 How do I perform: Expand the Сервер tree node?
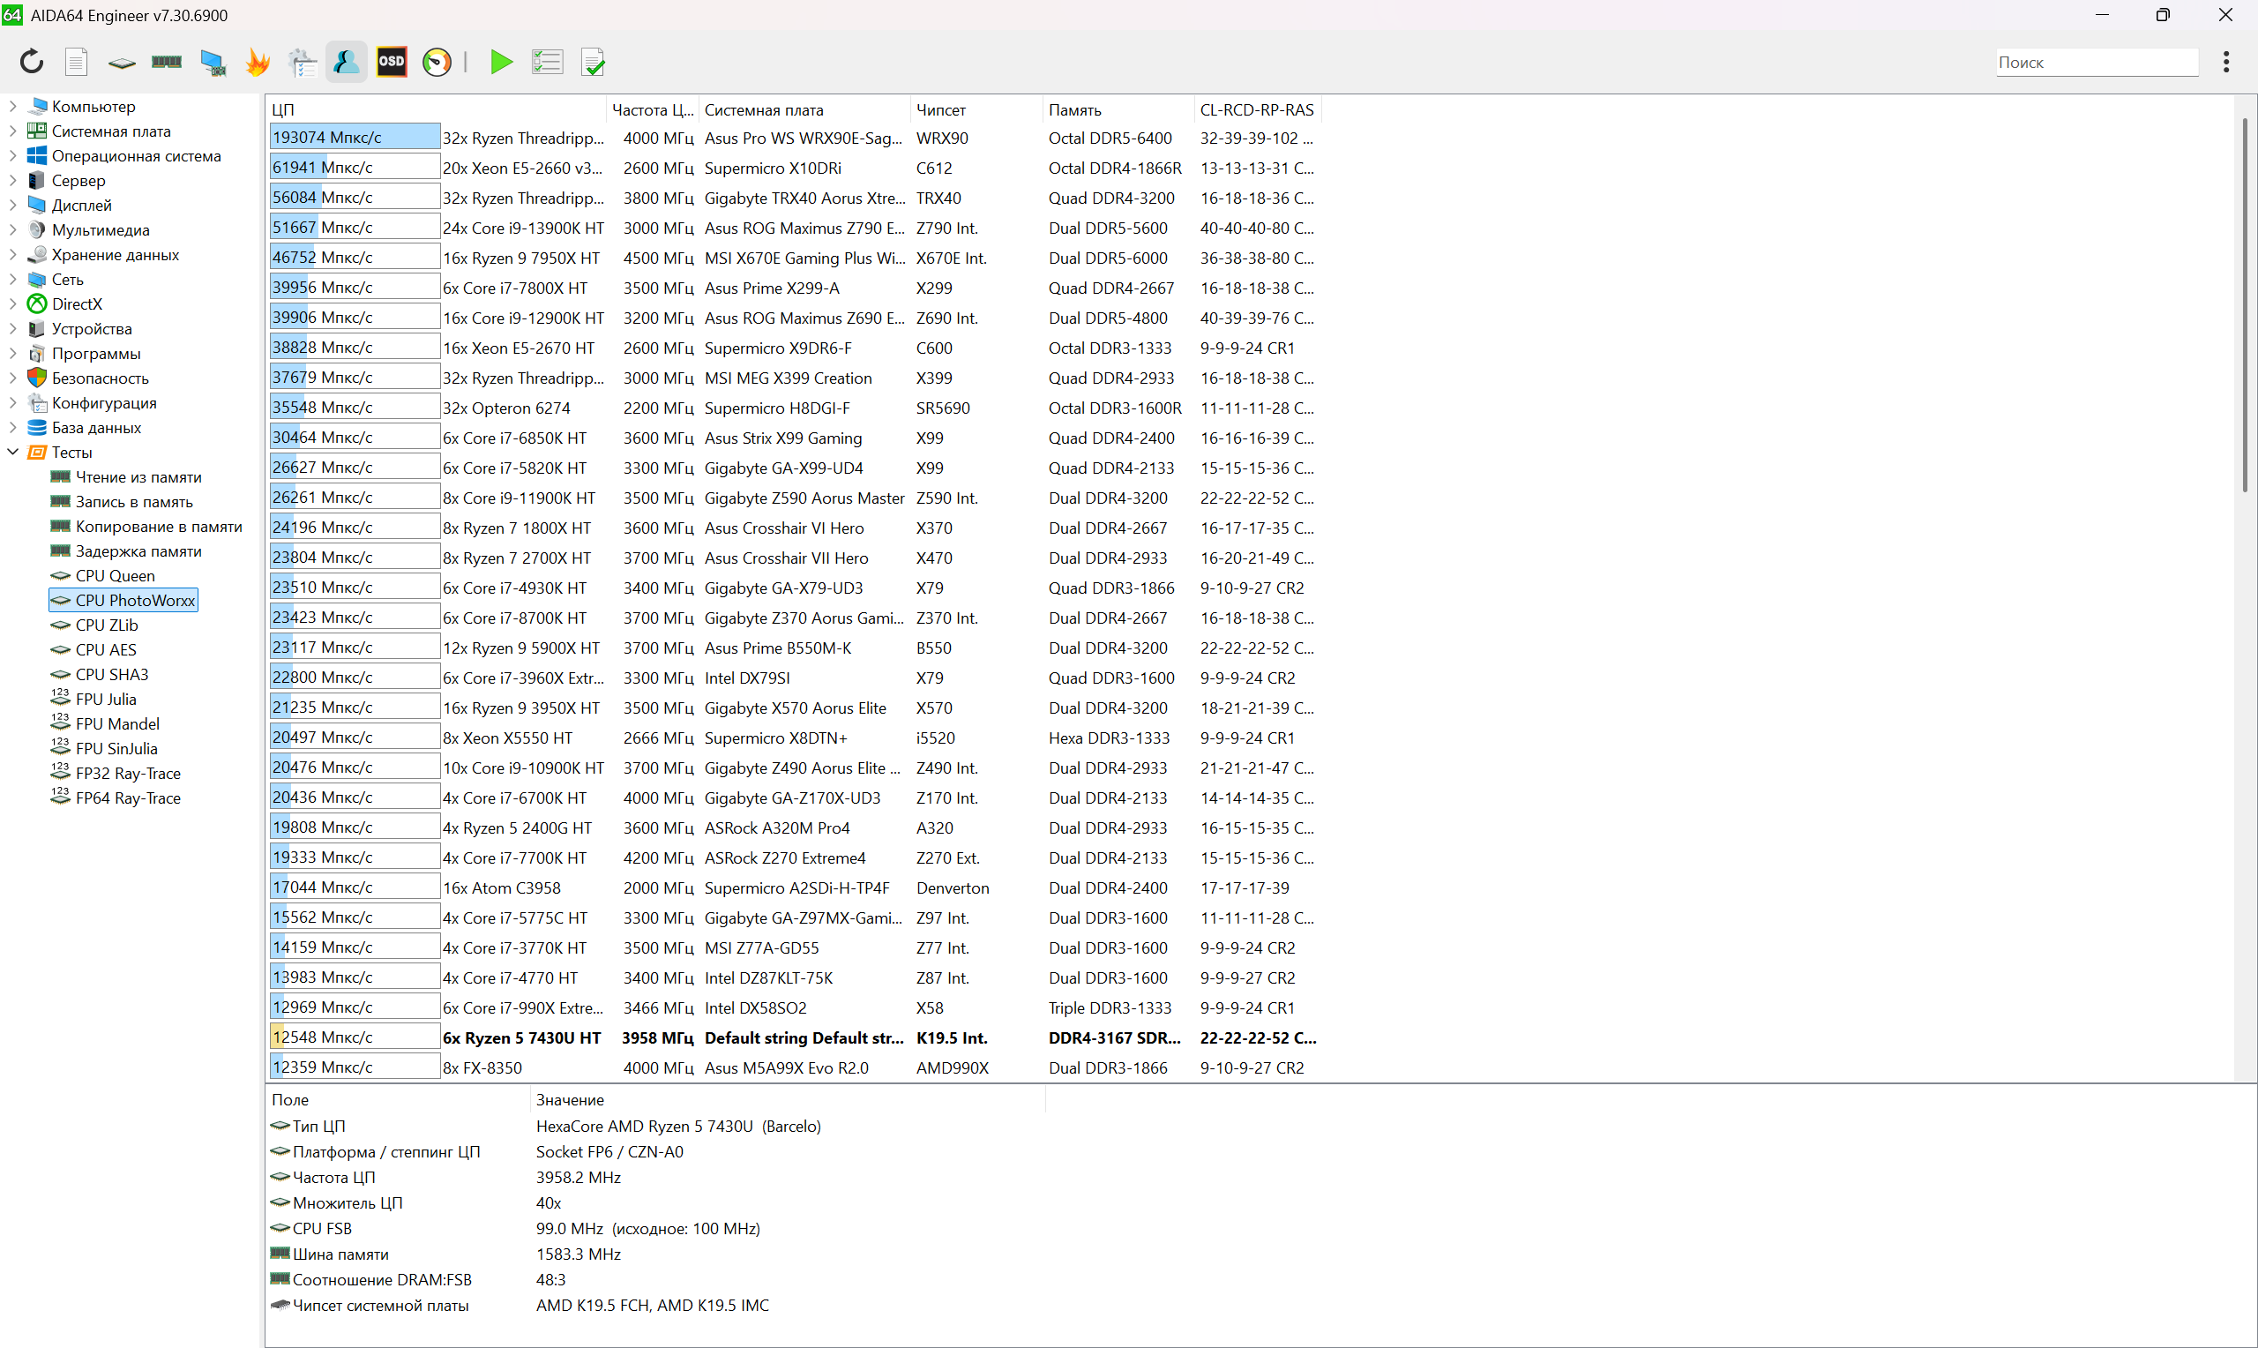click(x=12, y=180)
